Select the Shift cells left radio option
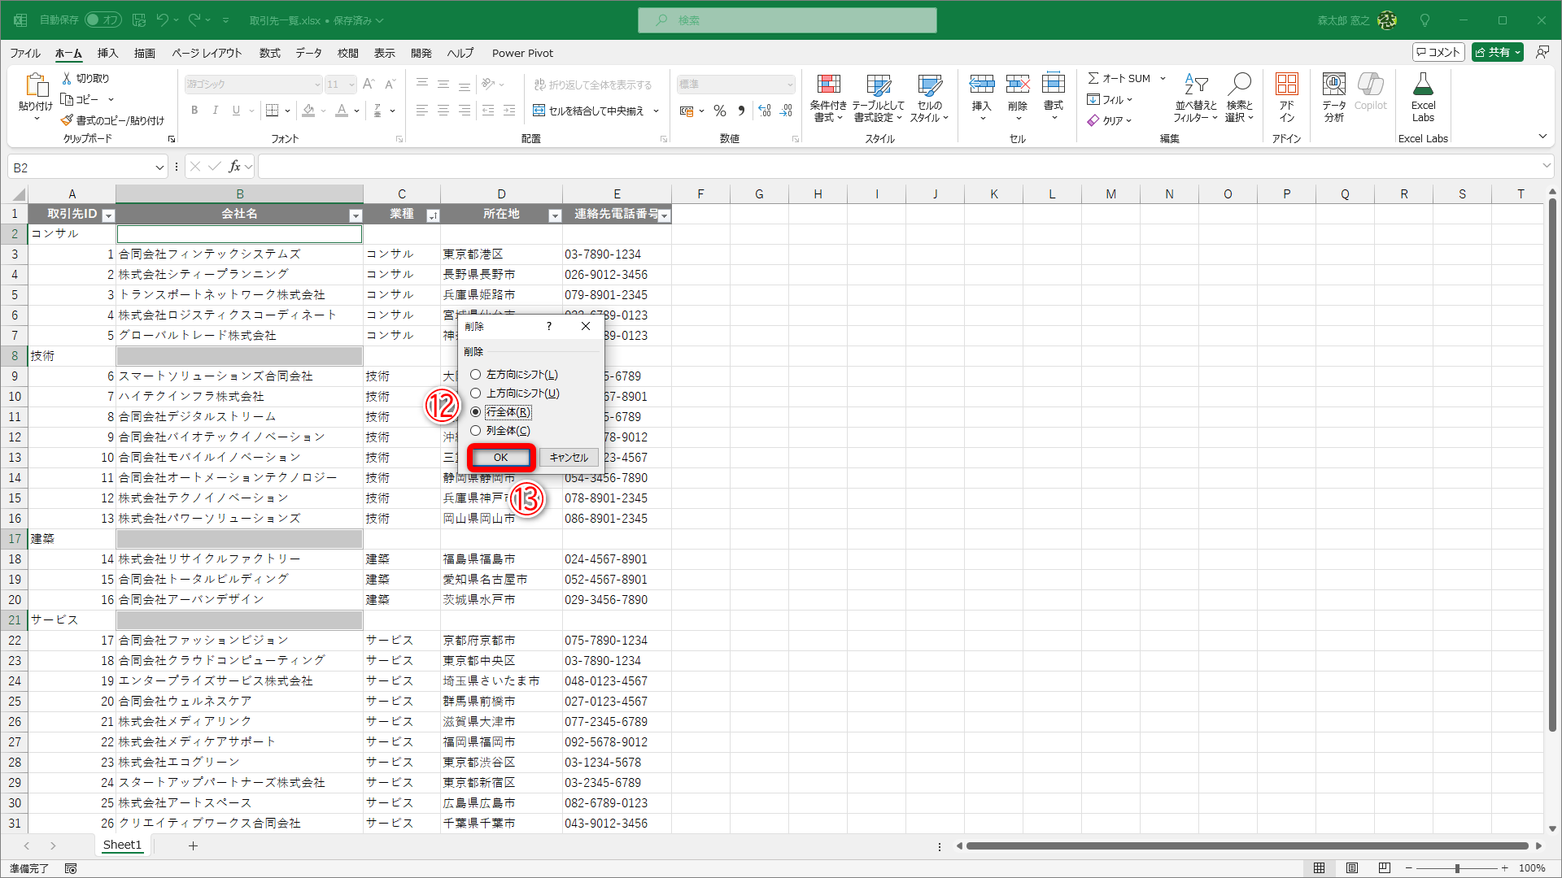The width and height of the screenshot is (1562, 878). pos(476,375)
